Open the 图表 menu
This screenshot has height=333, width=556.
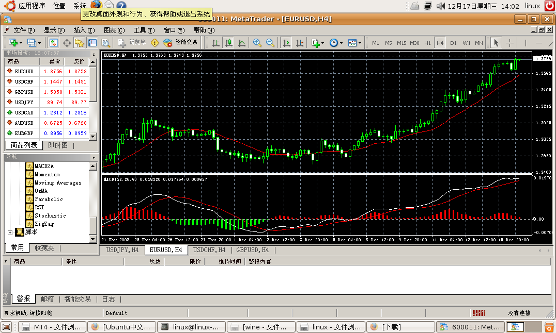(x=114, y=30)
